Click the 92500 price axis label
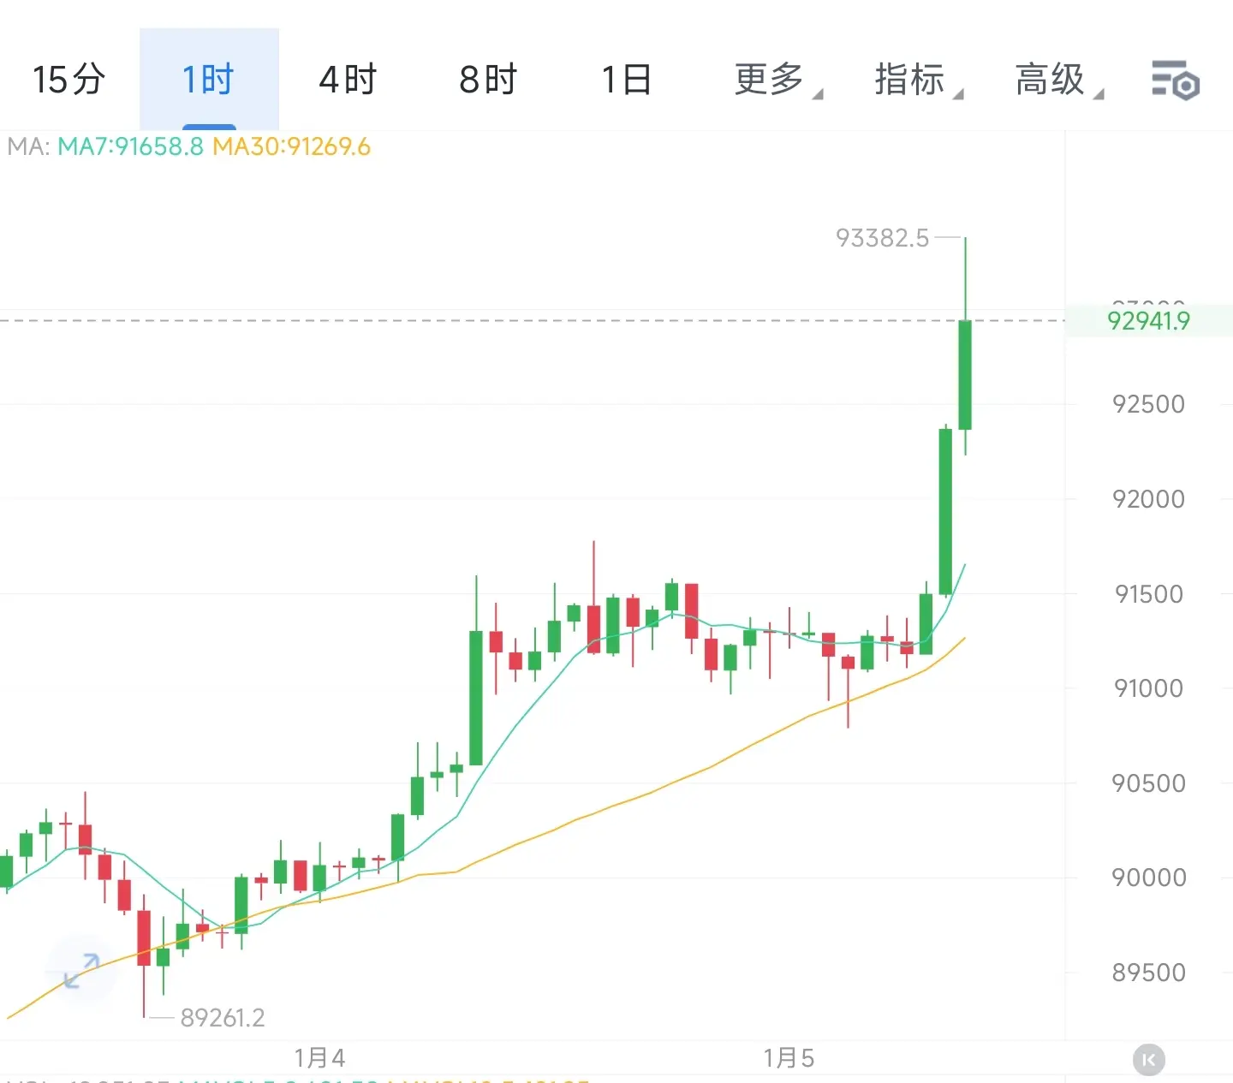This screenshot has height=1083, width=1233. 1148,404
